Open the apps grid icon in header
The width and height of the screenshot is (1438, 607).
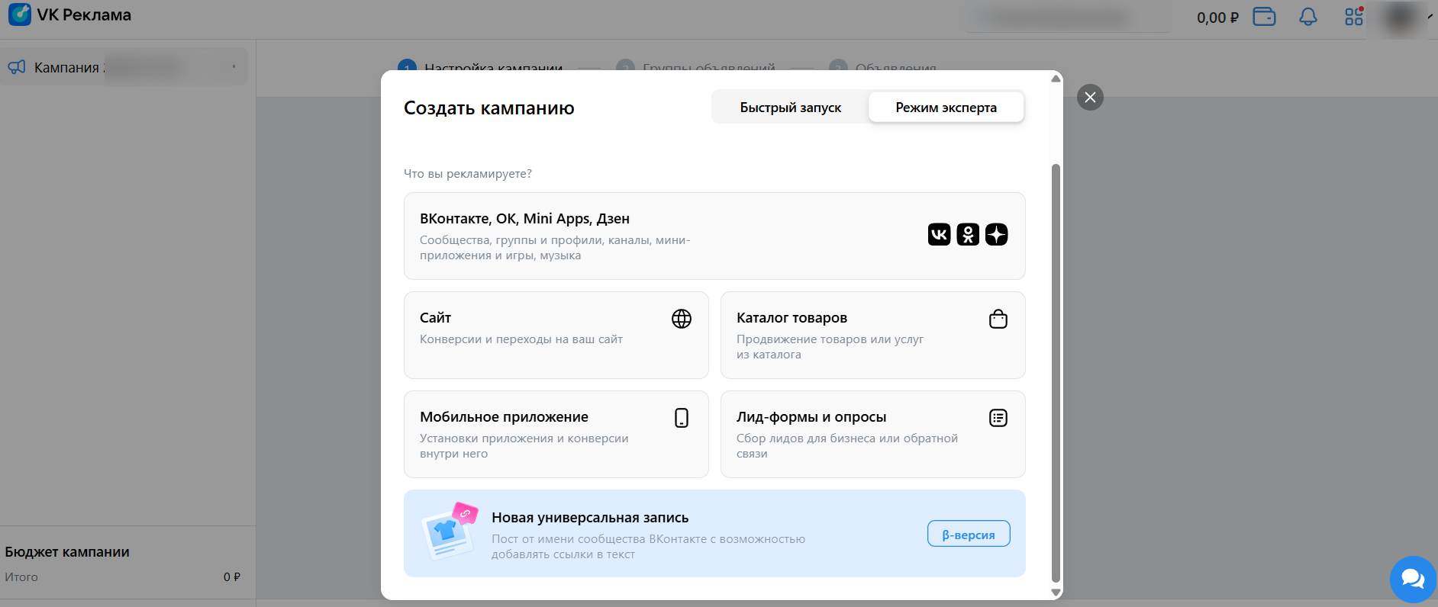pyautogui.click(x=1353, y=17)
